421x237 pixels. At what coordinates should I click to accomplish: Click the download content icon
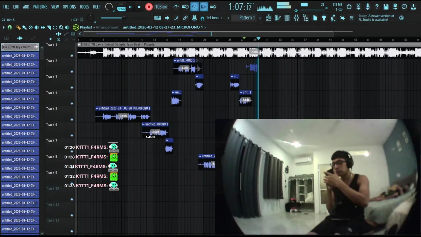click(x=413, y=7)
